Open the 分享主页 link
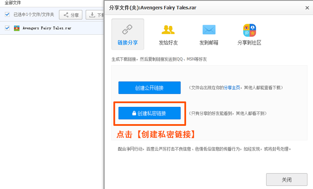The width and height of the screenshot is (313, 189). 232,88
